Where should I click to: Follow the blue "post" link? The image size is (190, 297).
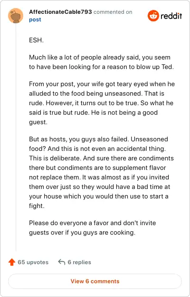point(35,20)
